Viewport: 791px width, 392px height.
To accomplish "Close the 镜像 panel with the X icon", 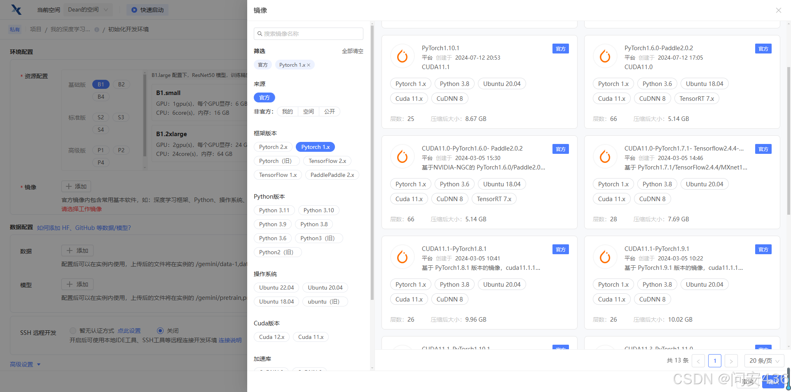I will pos(778,10).
